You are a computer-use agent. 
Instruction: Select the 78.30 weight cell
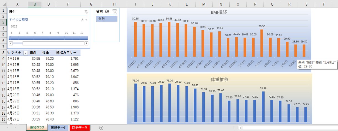coord(48,114)
